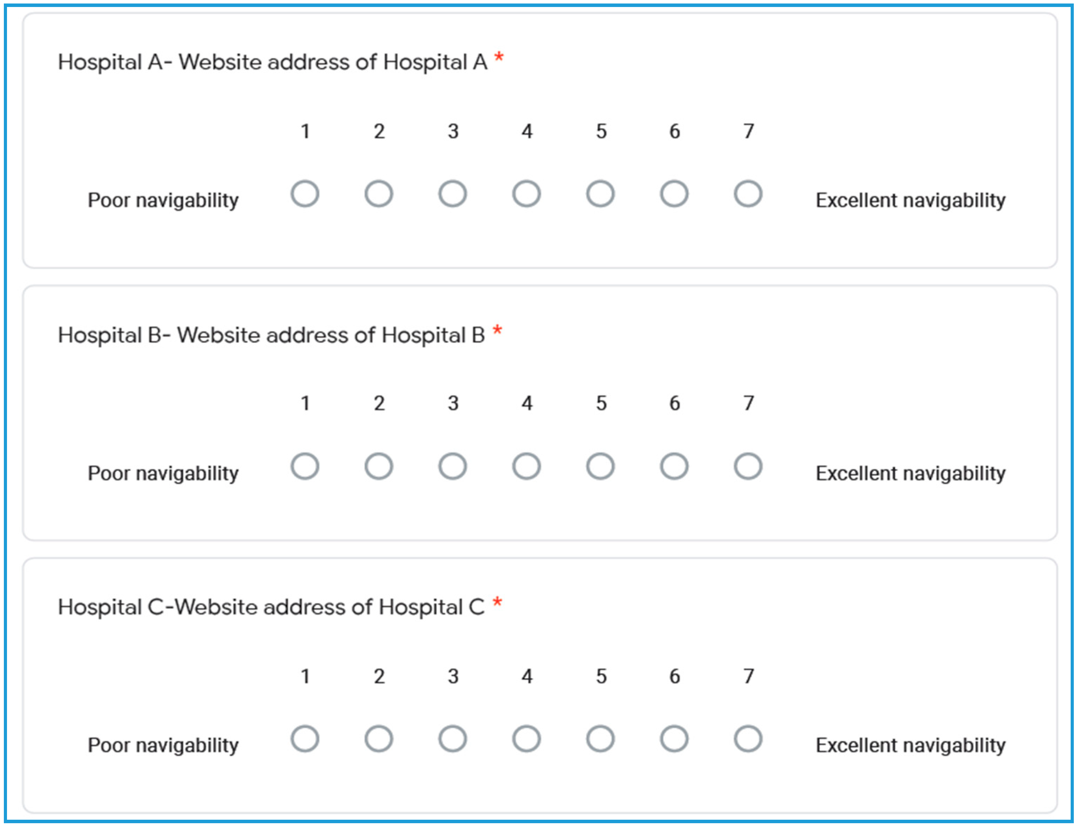Select rating 1 for Hospital C
Viewport: 1078px width, 826px height.
[305, 739]
